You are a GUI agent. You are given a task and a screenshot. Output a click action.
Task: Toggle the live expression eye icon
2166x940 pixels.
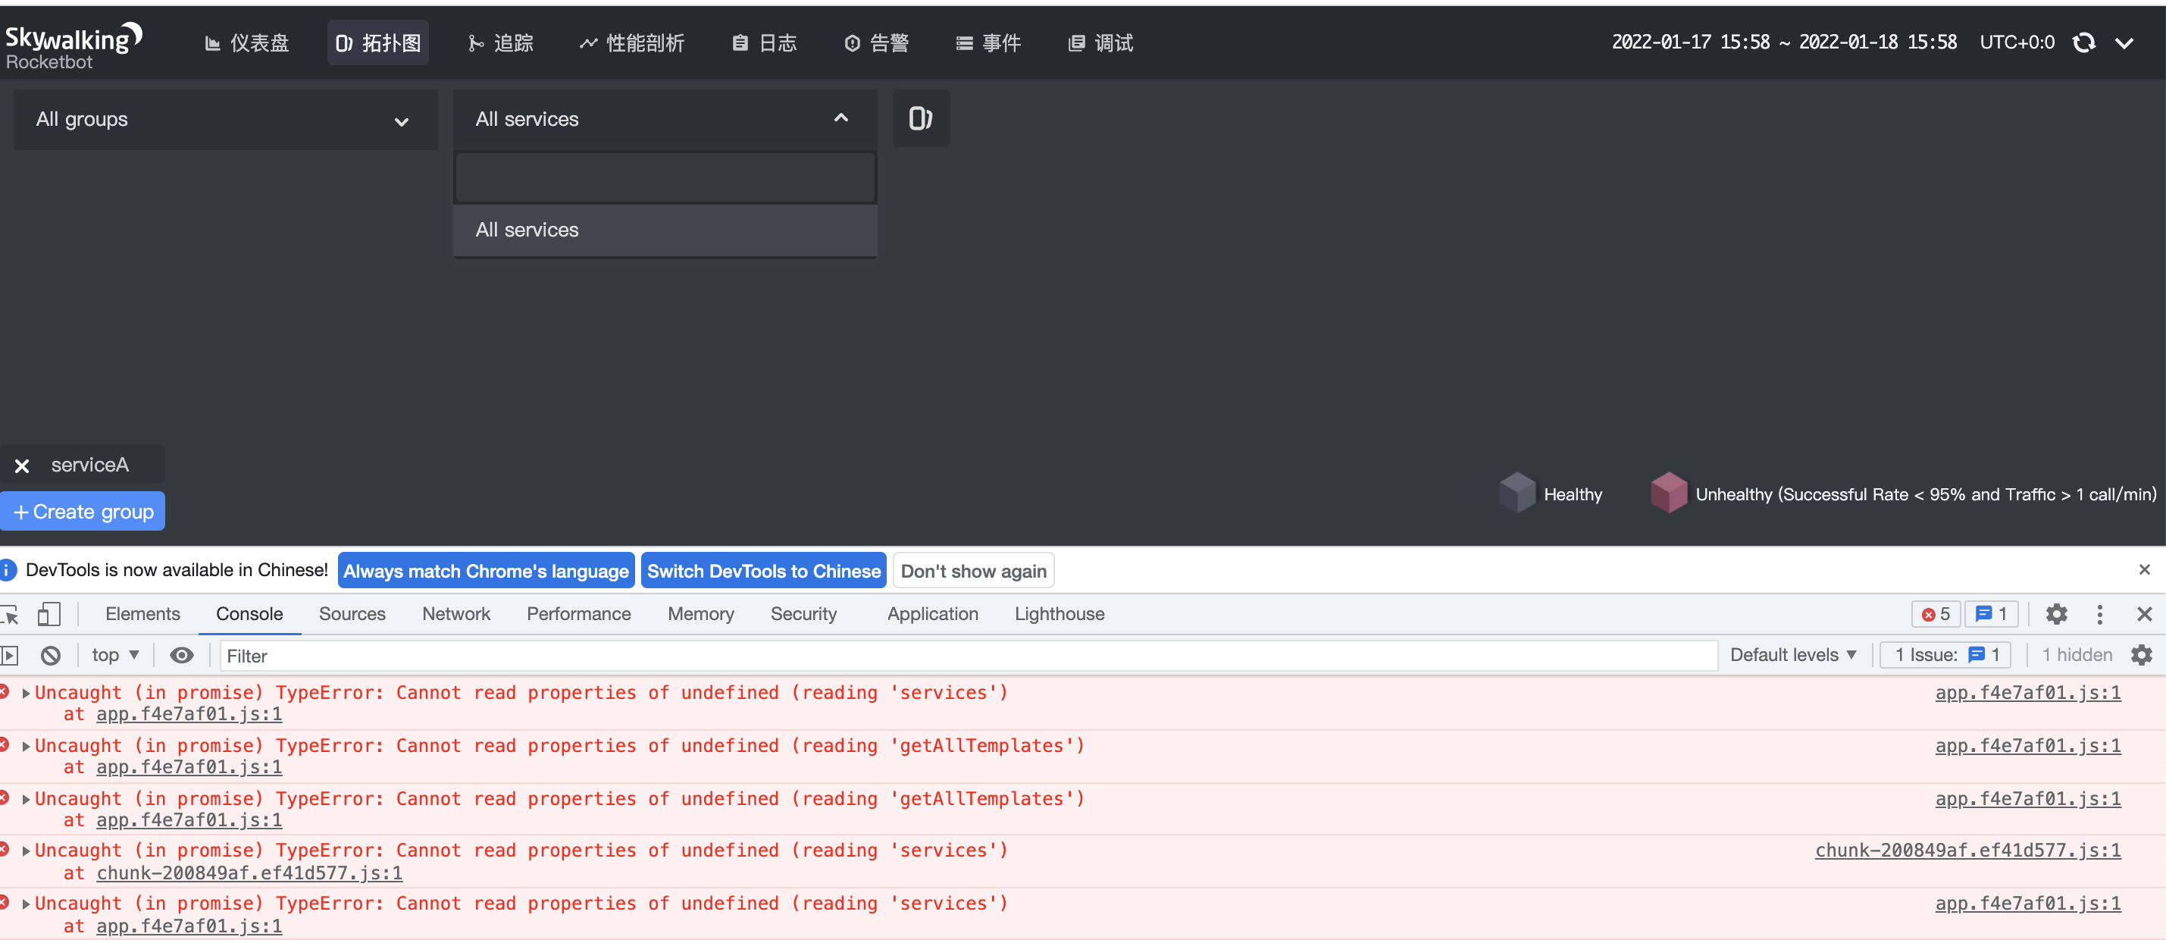click(183, 655)
